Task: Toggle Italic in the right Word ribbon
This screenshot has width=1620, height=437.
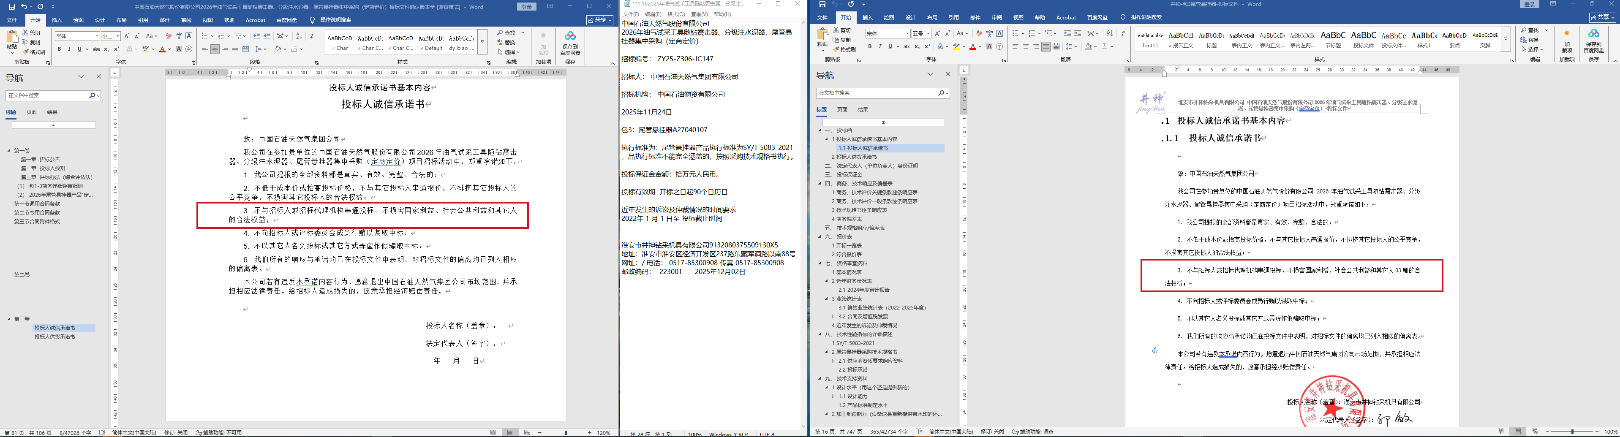Action: click(x=880, y=46)
